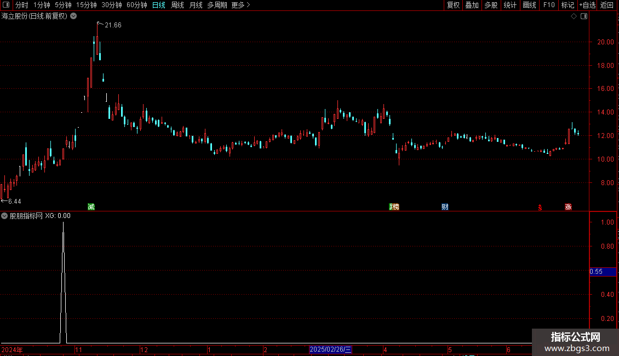This screenshot has height=356, width=619.
Task: Click the 6.44 low price label
Action: [x=15, y=202]
